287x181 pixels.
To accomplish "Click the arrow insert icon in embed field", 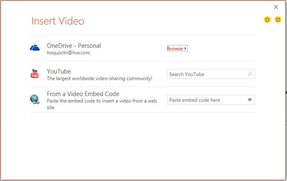I will pos(250,100).
